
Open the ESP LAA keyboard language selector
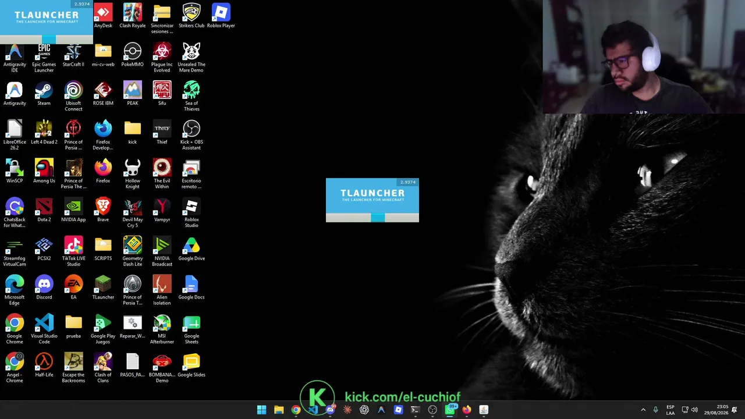click(x=670, y=410)
